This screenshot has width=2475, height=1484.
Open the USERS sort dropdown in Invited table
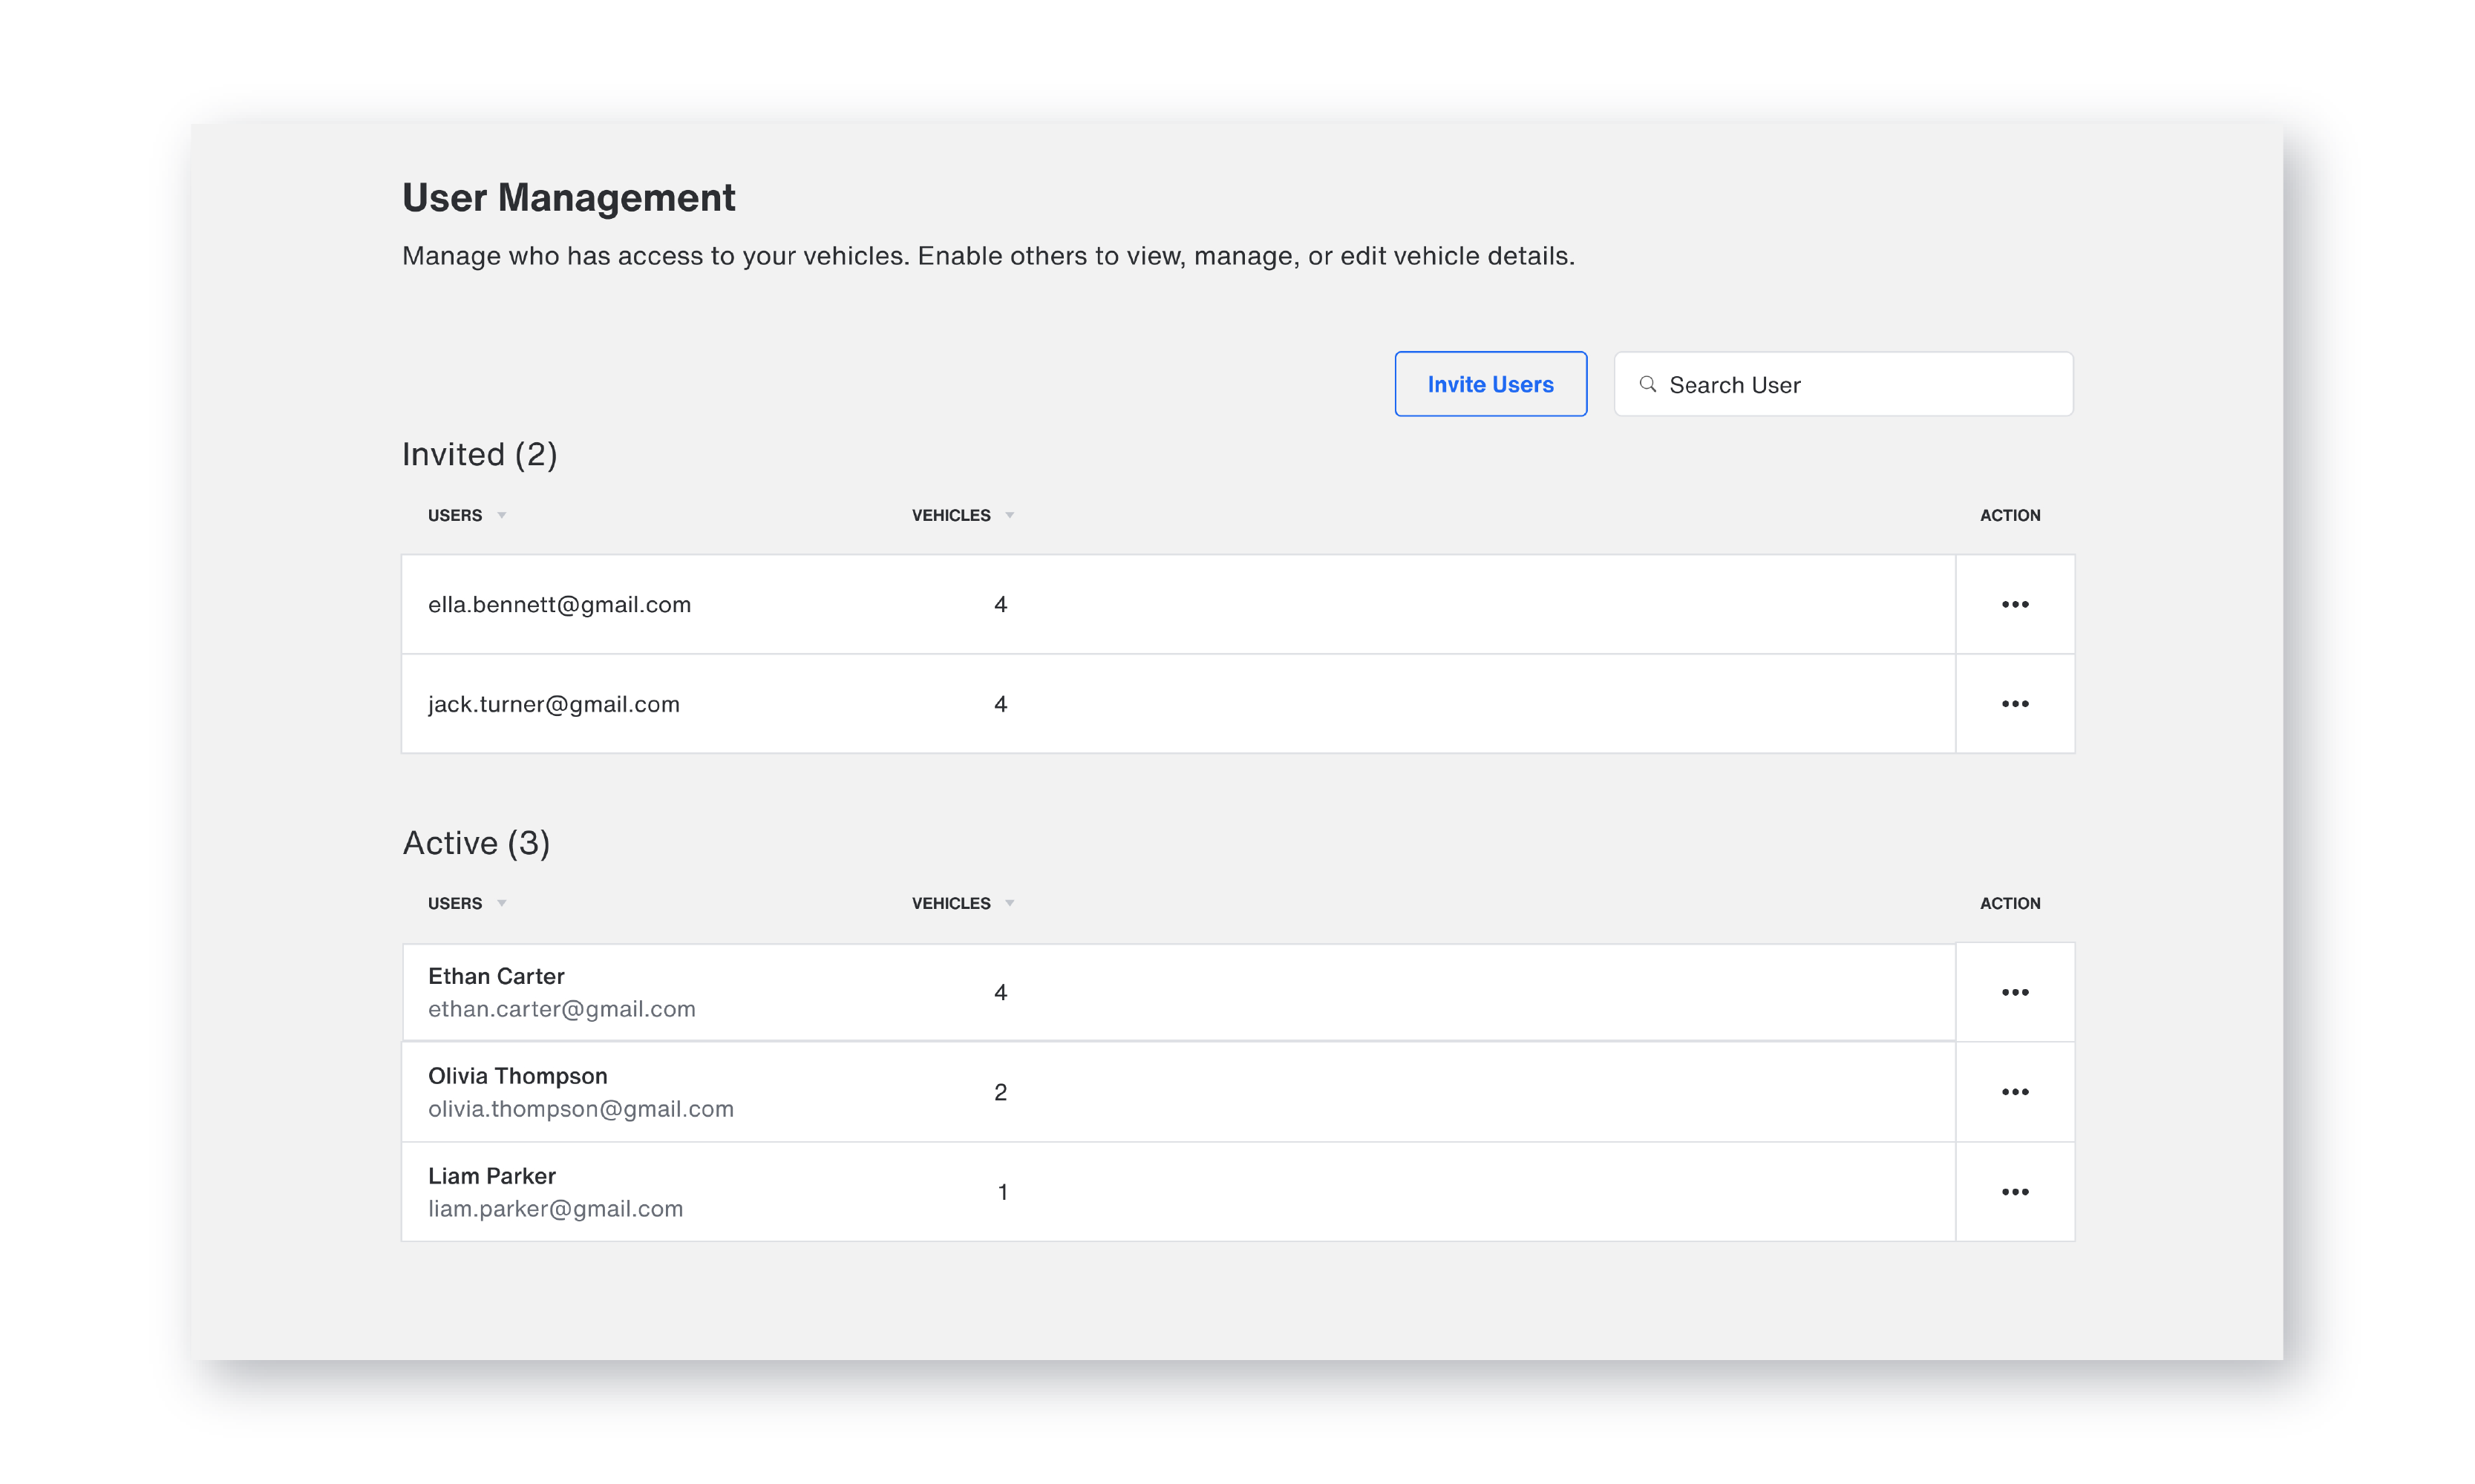click(501, 516)
